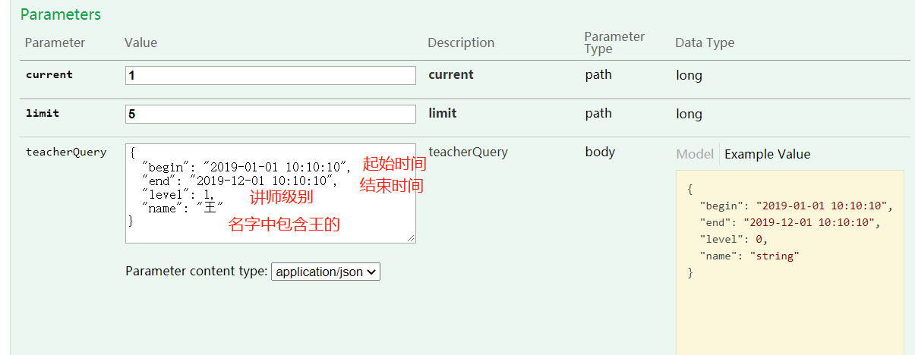The image size is (915, 355).
Task: Click the Description column header
Action: coord(461,42)
